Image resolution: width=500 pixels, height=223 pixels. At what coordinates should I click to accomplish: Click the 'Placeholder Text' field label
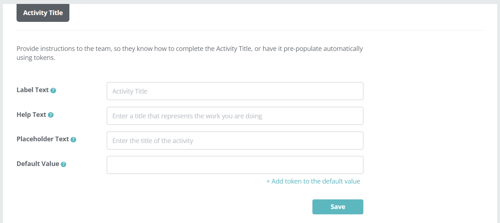click(42, 139)
